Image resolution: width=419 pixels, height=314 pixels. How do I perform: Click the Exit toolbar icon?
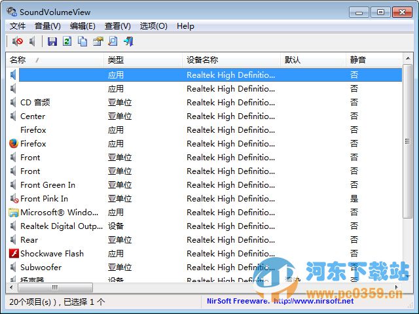pos(128,41)
